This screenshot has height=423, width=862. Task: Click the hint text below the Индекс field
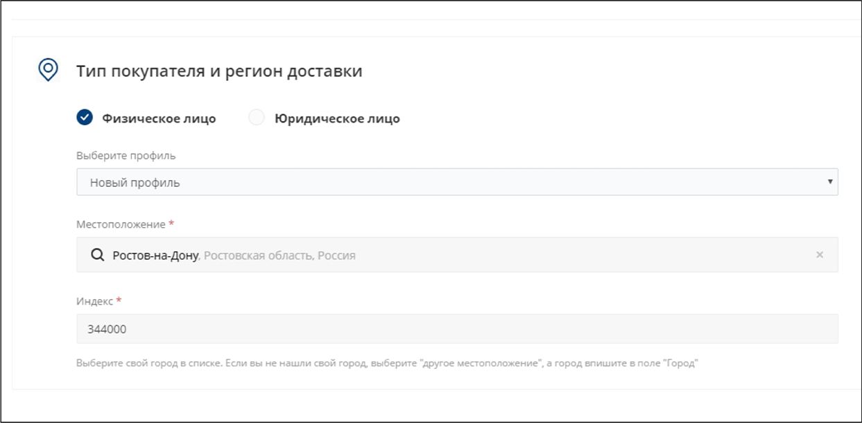(x=386, y=364)
